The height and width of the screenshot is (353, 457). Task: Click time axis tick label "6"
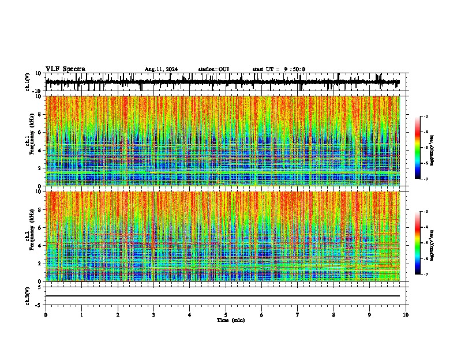coord(261,315)
